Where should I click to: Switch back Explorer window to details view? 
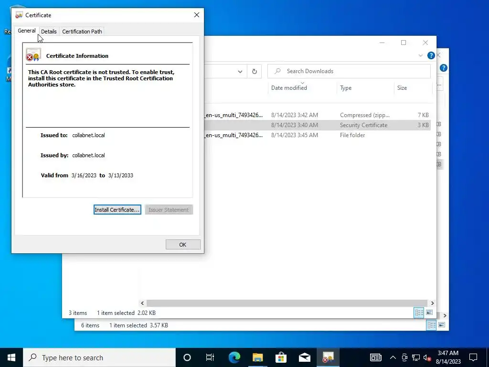click(x=431, y=325)
